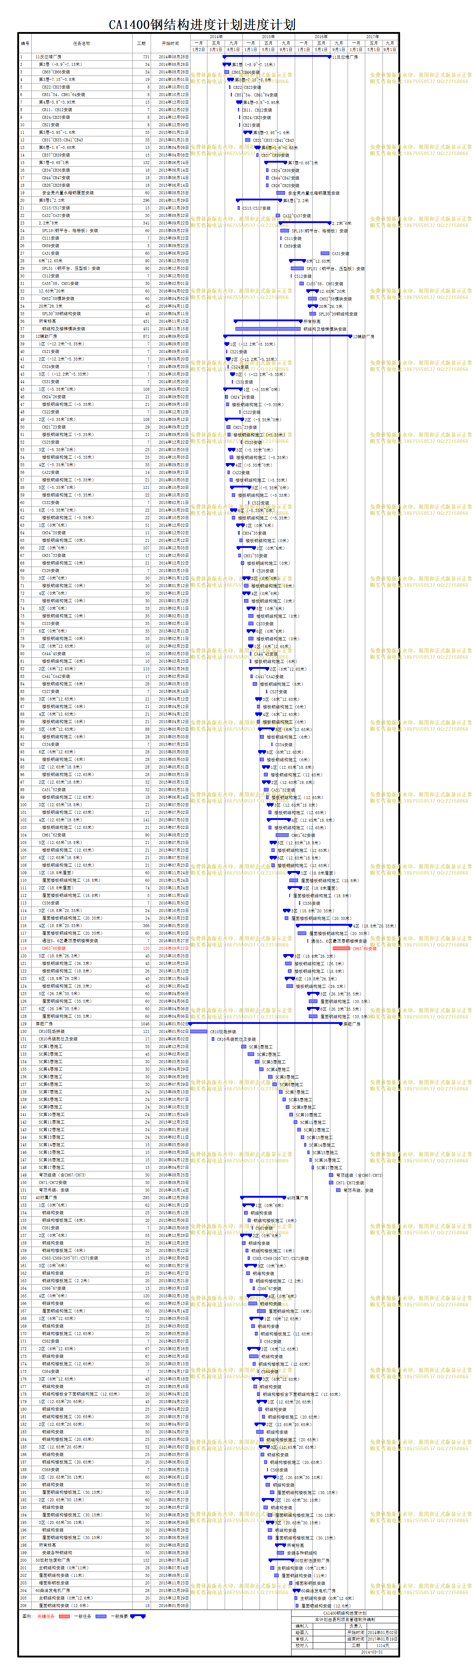Viewport: 472px width, 1674px height.
Task: Click the 钢结构及楼梯模块安装 bar label
Action: (325, 330)
